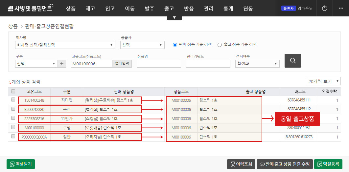Open the 재고 menu
This screenshot has width=349, height=172.
click(x=90, y=9)
